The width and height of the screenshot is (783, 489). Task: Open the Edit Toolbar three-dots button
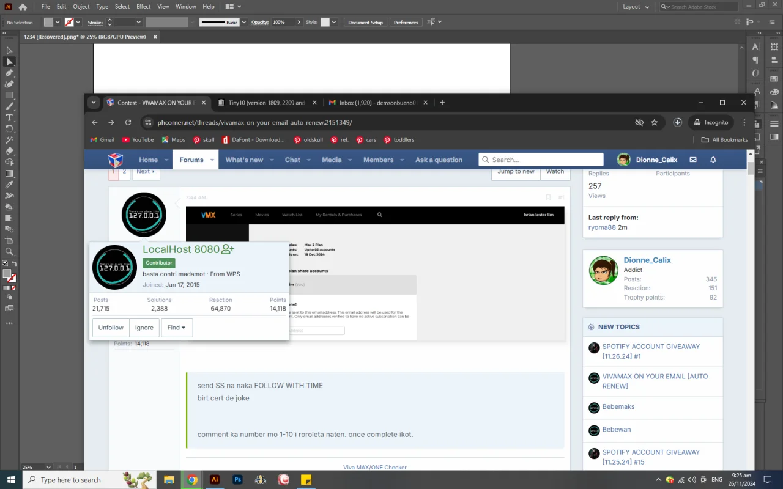click(x=9, y=323)
